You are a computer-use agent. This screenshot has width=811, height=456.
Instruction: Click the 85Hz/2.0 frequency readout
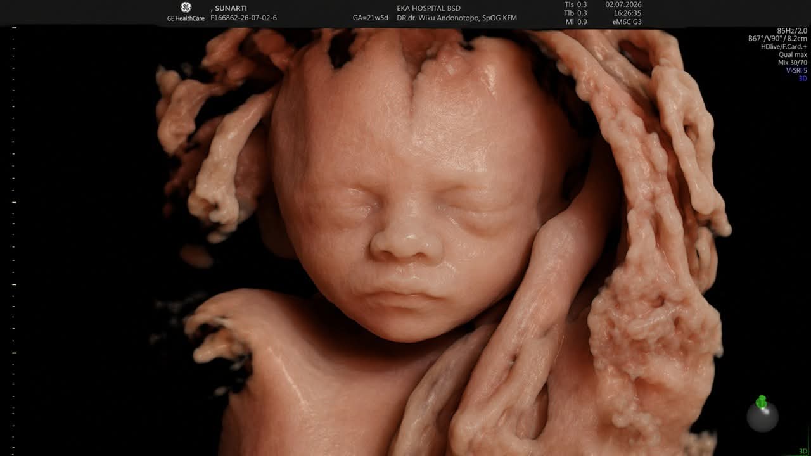click(792, 30)
